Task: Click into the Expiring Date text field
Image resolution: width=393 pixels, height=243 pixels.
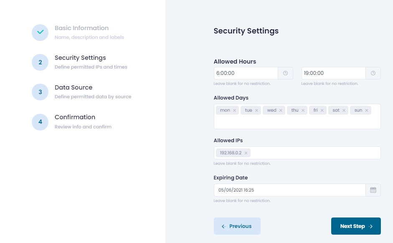Action: point(290,190)
